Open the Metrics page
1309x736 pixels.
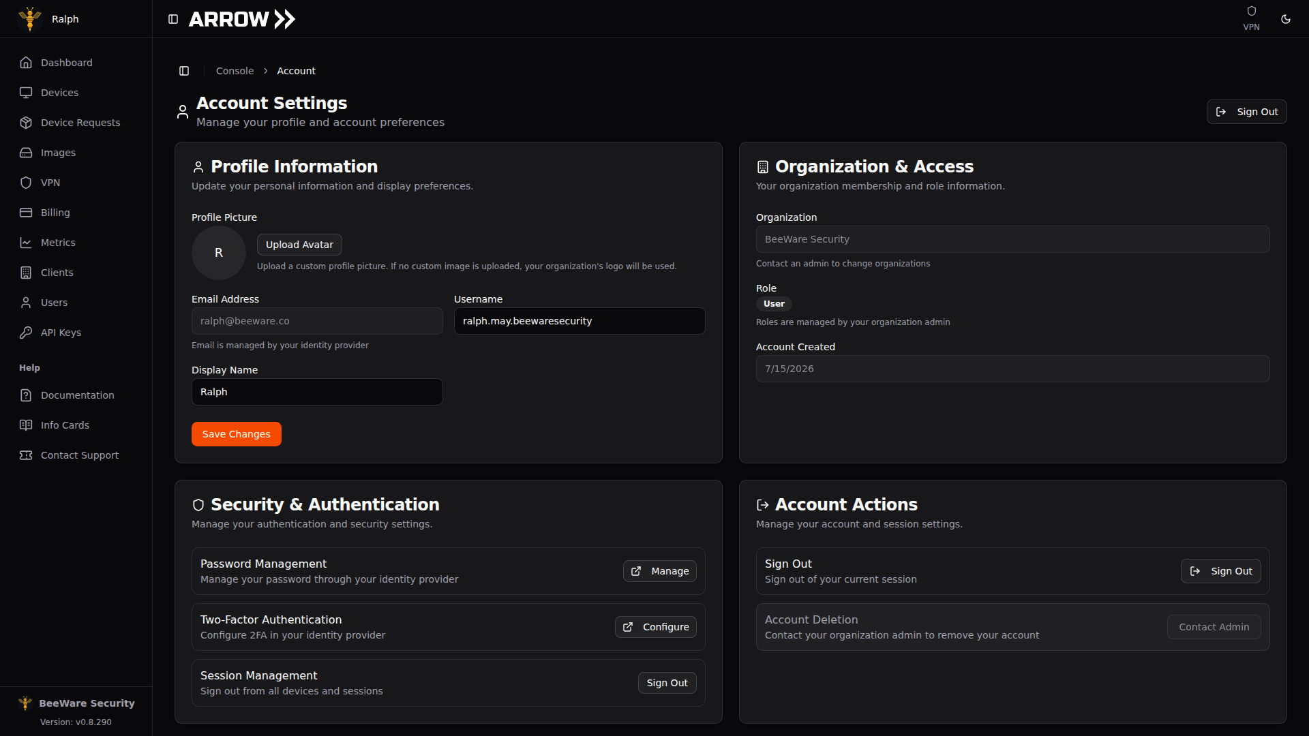point(76,243)
